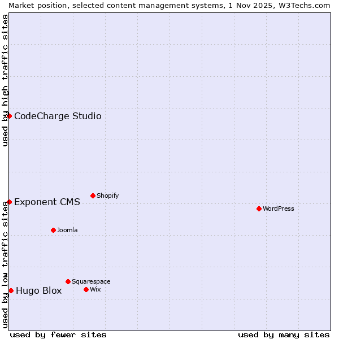Click the 'used by high traffic sites' axis label
The width and height of the screenshot is (339, 339).
click(5, 80)
